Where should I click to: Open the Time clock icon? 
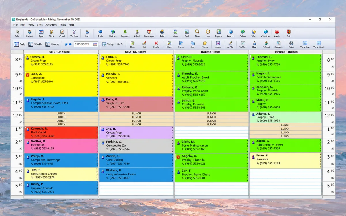pyautogui.click(x=197, y=33)
